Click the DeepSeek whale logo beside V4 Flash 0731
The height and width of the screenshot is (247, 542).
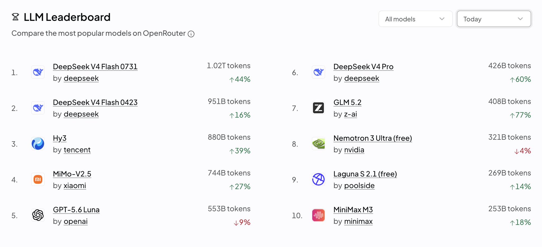(38, 72)
